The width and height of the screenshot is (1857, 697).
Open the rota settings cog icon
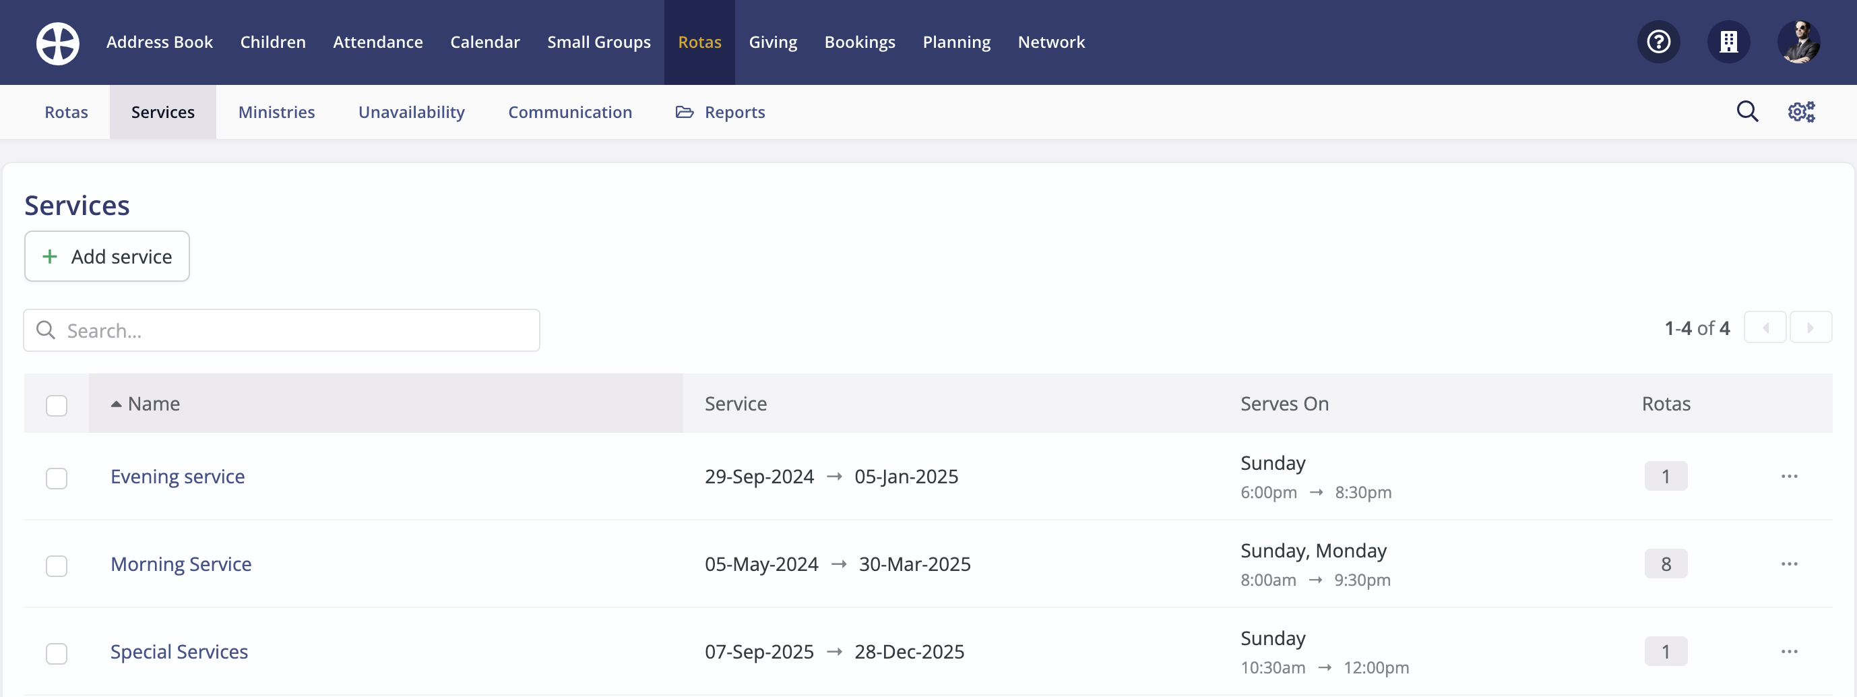pos(1801,111)
